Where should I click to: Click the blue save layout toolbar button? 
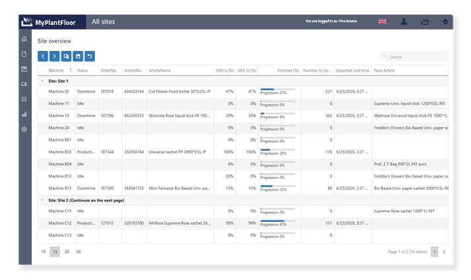pyautogui.click(x=78, y=56)
